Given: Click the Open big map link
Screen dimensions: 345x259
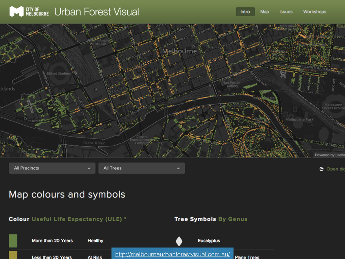Looking at the screenshot, I should [336, 169].
